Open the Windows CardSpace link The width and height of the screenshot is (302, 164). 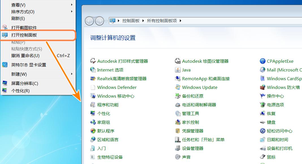[x=284, y=78]
